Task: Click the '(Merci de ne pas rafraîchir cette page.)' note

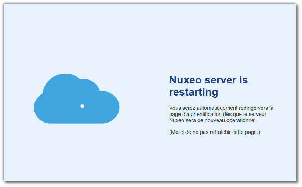Action: click(215, 132)
